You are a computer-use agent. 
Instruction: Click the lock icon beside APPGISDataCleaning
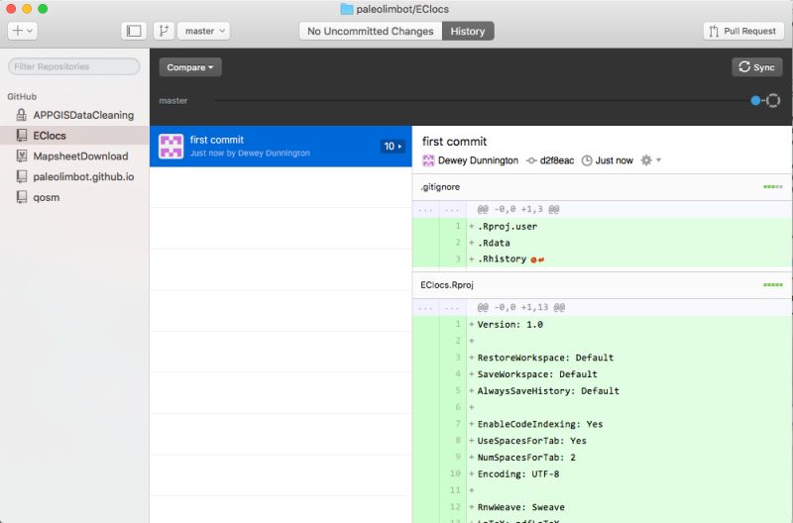coord(21,115)
